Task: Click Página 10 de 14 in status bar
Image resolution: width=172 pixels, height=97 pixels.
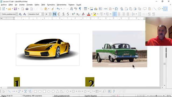Action: point(7,96)
